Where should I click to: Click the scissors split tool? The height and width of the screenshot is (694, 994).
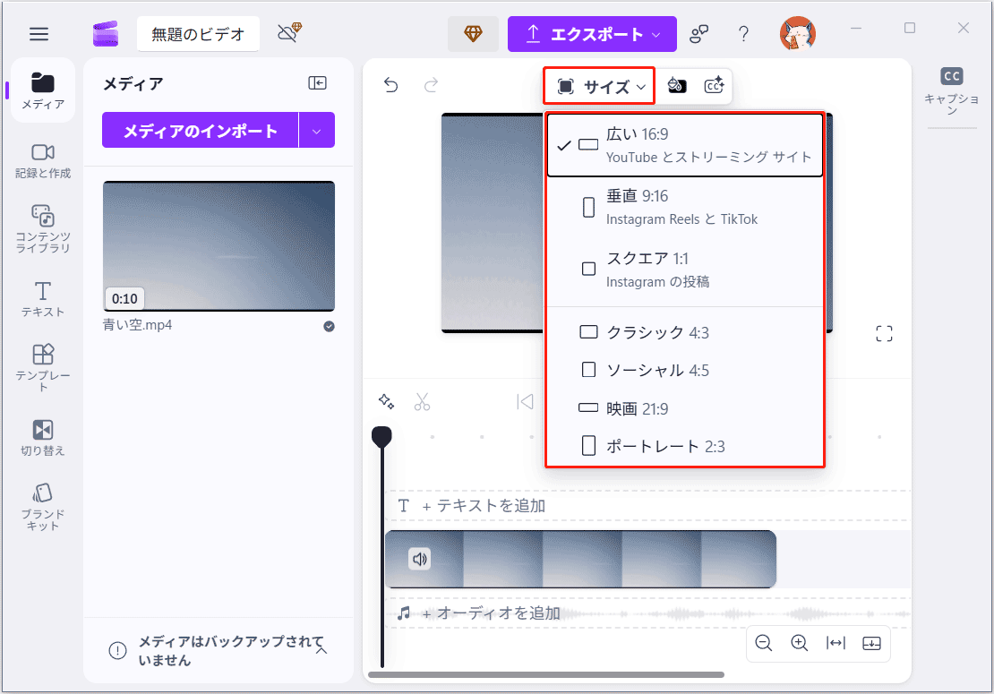click(423, 400)
